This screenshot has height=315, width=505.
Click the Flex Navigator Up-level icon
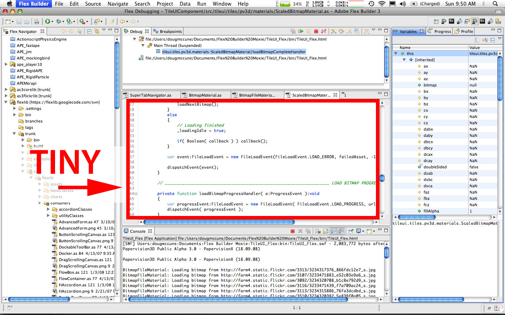(79, 31)
